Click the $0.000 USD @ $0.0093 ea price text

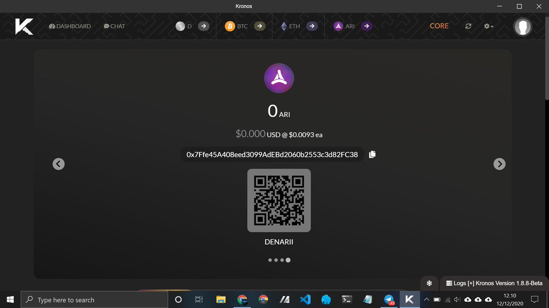(279, 134)
